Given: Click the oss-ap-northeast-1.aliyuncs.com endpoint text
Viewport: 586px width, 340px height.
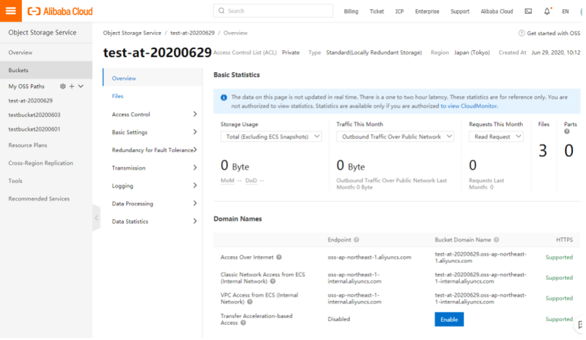Looking at the screenshot, I should (x=369, y=257).
